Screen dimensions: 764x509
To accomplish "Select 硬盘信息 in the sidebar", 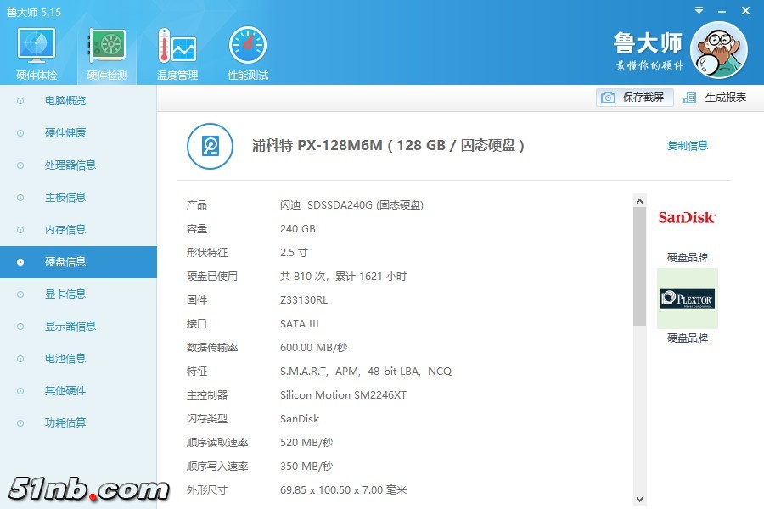I will tap(78, 262).
